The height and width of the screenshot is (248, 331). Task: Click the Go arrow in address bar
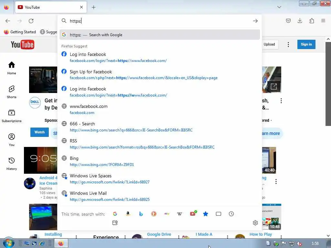coord(255,21)
